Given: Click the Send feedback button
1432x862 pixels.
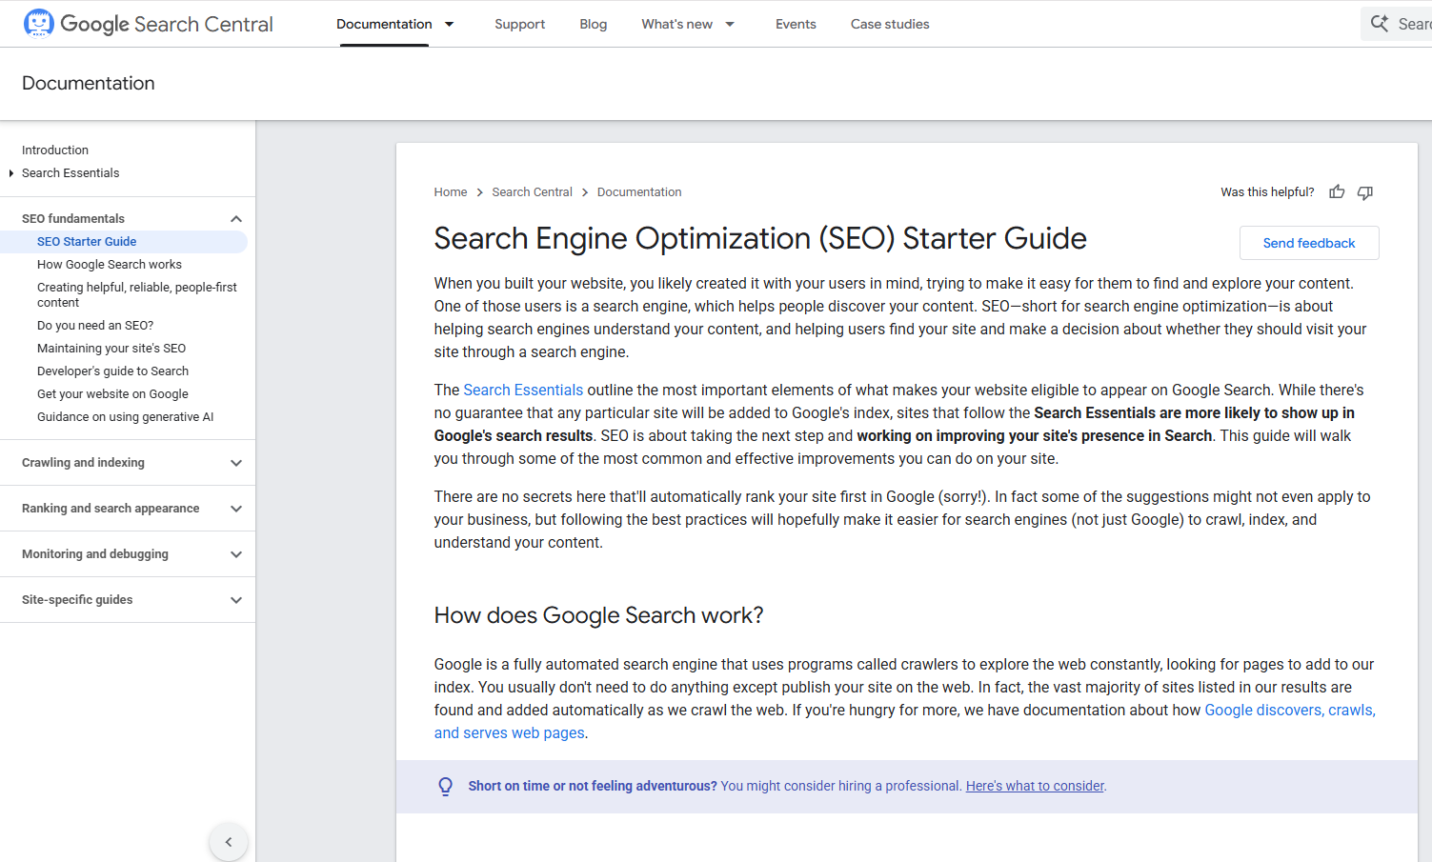Looking at the screenshot, I should [x=1308, y=243].
